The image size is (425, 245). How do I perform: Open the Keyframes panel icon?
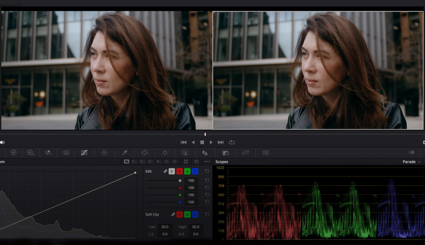(411, 153)
